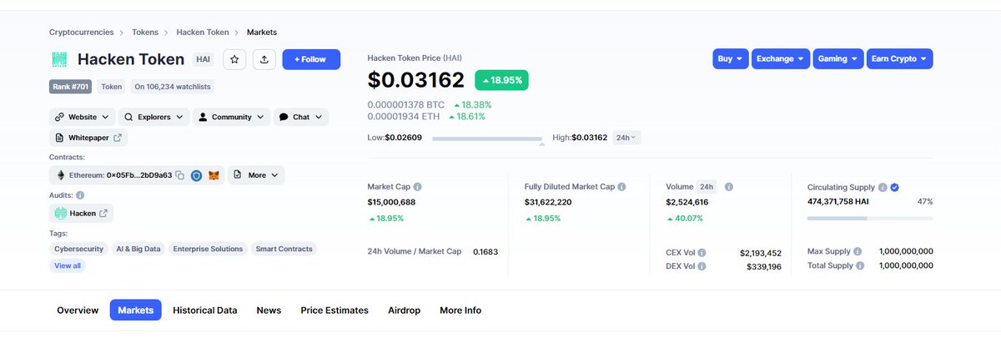Click Hacken Token breadcrumb link
This screenshot has height=338, width=1001.
point(204,32)
